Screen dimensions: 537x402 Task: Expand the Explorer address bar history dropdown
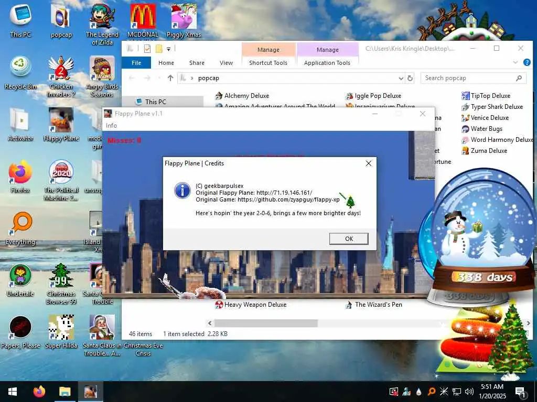[x=401, y=79]
